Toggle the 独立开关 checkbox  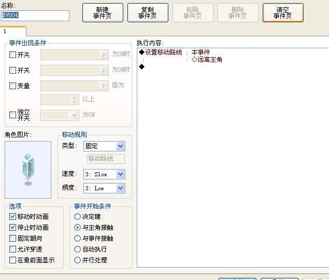pyautogui.click(x=12, y=115)
